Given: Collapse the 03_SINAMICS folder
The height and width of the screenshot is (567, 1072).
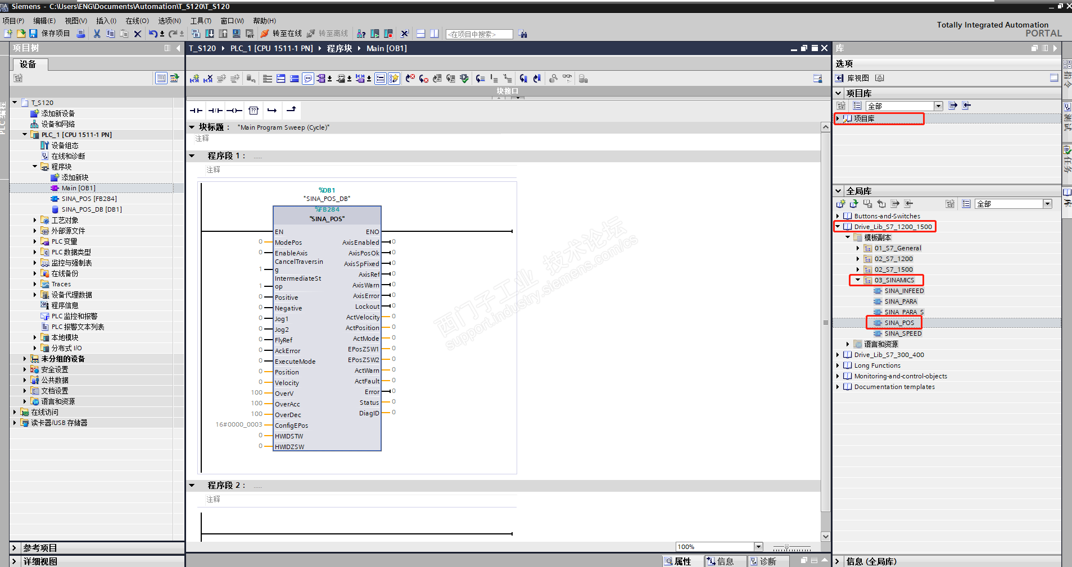Looking at the screenshot, I should click(x=858, y=280).
